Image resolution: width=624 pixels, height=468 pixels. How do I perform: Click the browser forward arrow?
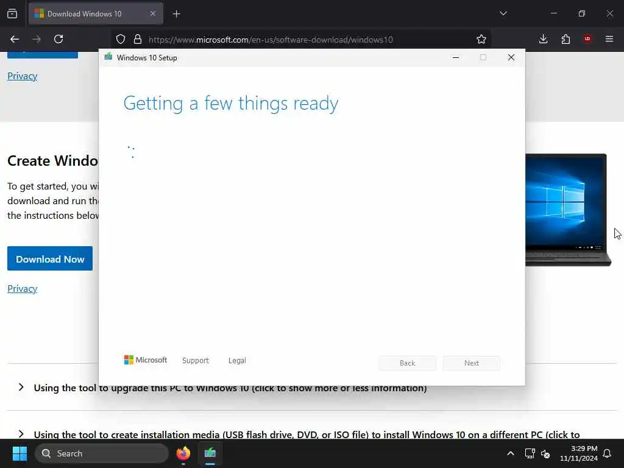coord(37,39)
